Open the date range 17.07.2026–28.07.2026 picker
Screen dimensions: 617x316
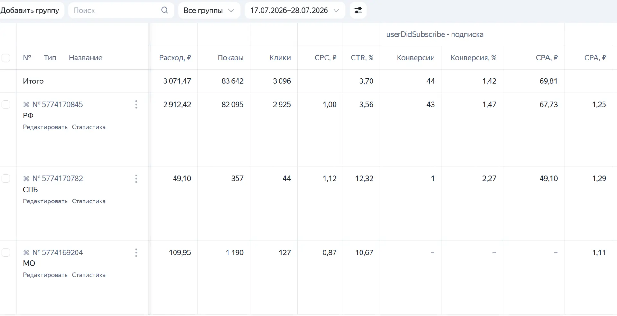pos(295,10)
